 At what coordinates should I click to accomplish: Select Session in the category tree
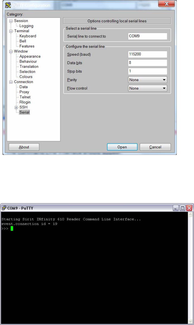pos(21,21)
